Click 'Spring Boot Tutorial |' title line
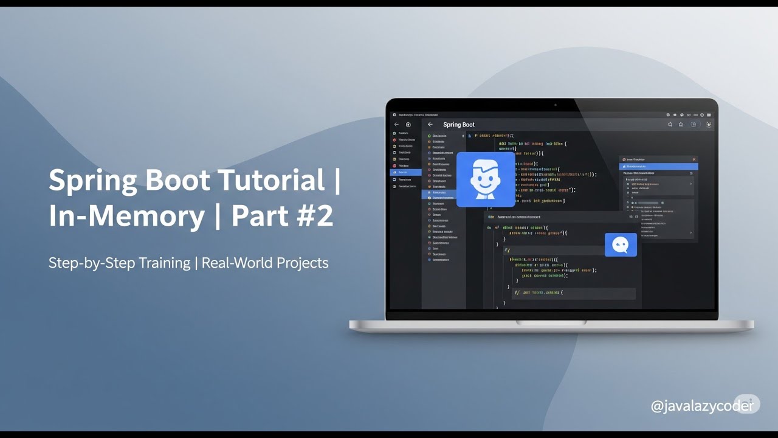 [x=195, y=181]
